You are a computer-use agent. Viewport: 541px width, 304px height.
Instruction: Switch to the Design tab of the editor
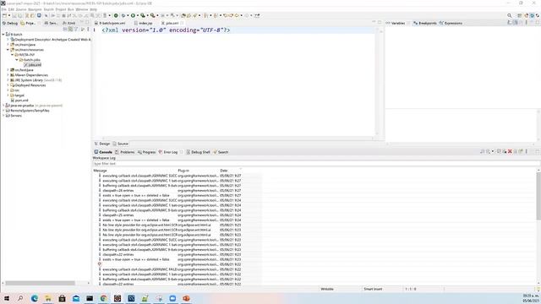[102, 144]
